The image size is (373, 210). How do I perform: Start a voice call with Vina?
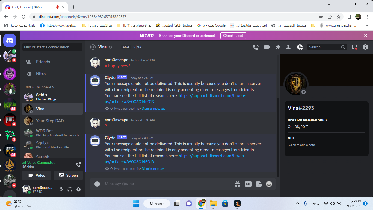point(256,47)
